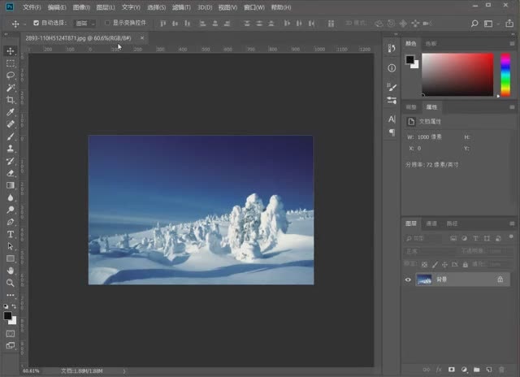Open the Filter menu
Image resolution: width=520 pixels, height=377 pixels.
pos(181,7)
